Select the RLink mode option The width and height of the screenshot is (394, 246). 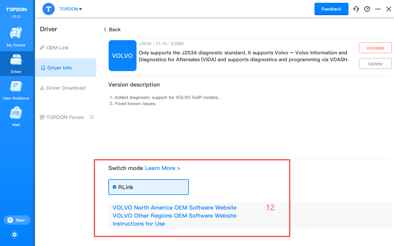(x=148, y=187)
